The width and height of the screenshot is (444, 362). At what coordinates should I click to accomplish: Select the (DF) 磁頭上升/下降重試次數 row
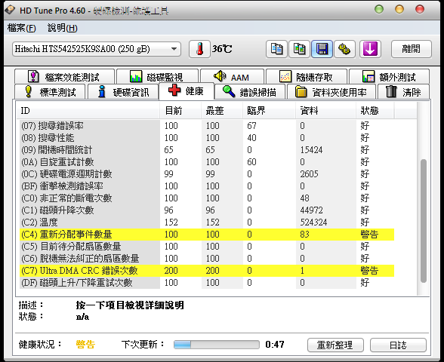point(207,283)
